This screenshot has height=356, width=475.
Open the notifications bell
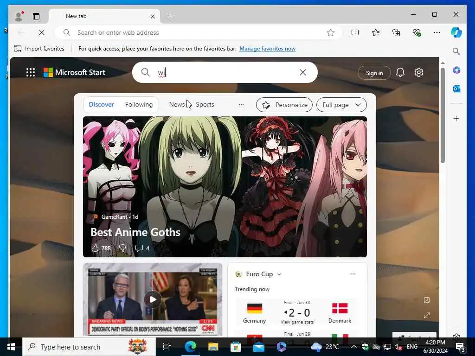(400, 72)
